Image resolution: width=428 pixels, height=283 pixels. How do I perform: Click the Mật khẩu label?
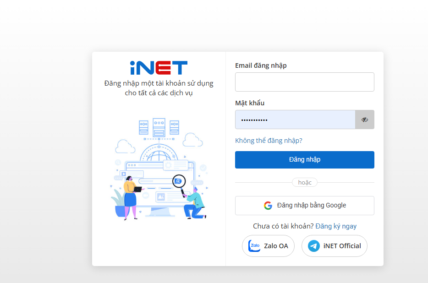point(250,103)
